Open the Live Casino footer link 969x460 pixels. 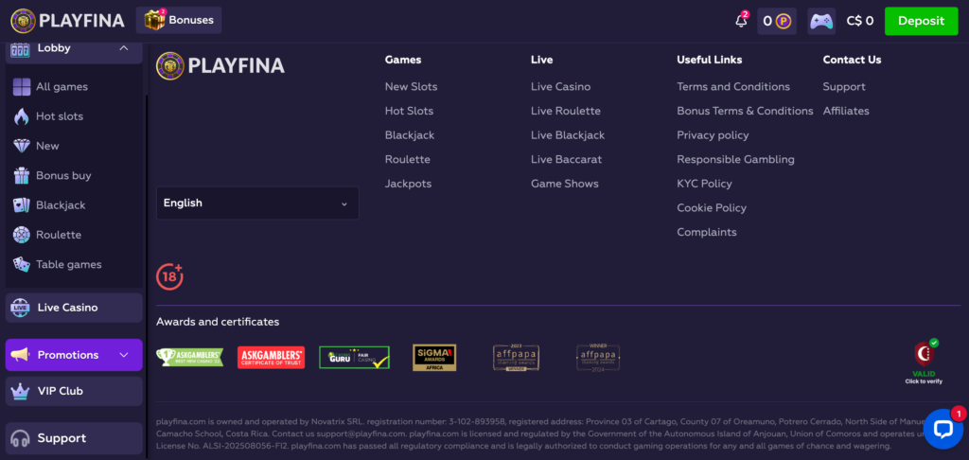pyautogui.click(x=560, y=86)
